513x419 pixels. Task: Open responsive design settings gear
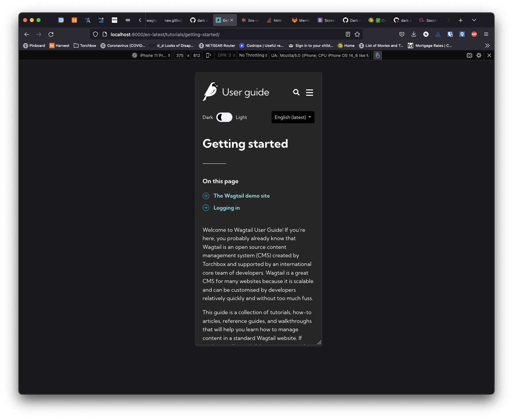click(479, 55)
